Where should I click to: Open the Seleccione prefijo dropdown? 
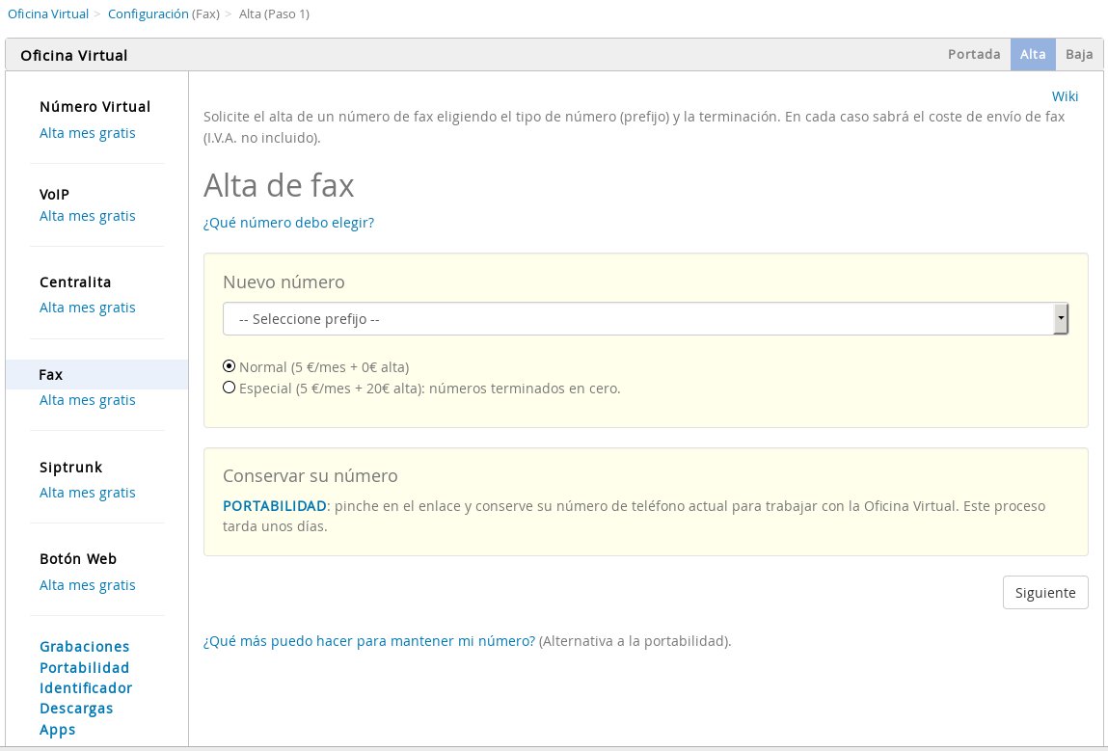click(644, 318)
